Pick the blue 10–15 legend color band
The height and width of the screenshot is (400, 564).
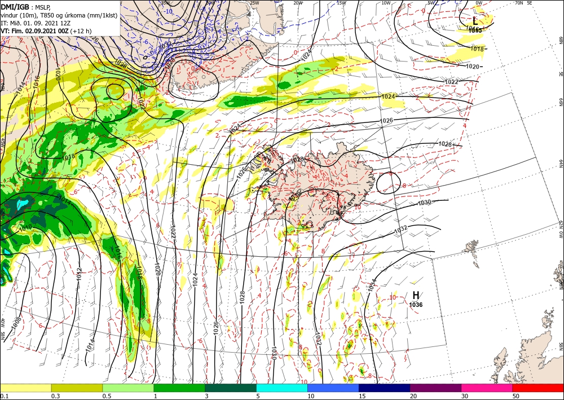coord(333,388)
